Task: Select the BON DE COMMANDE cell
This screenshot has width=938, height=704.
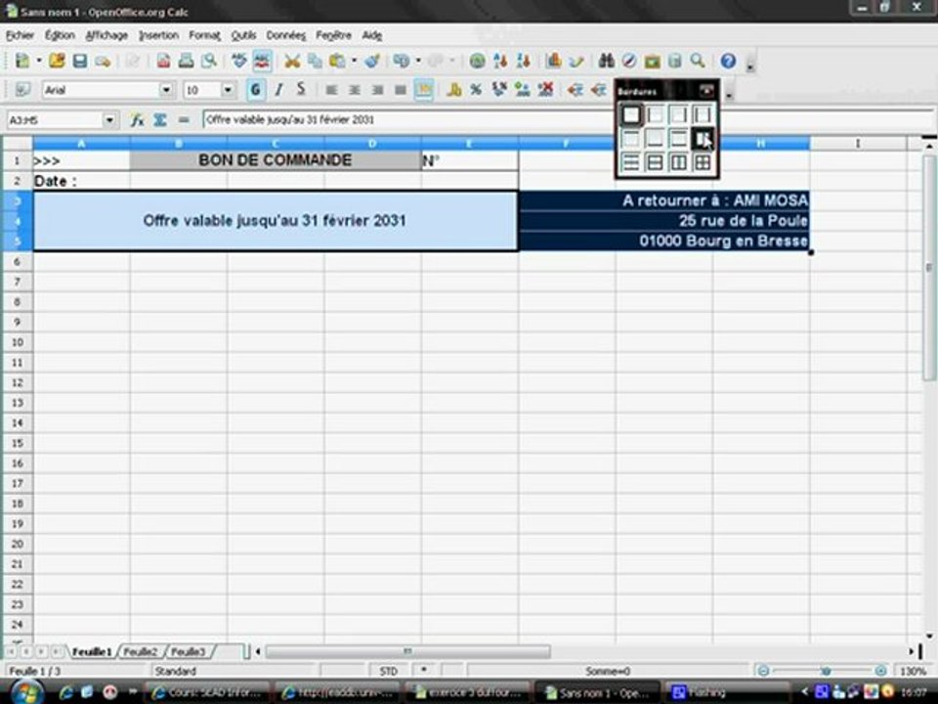Action: coord(276,160)
